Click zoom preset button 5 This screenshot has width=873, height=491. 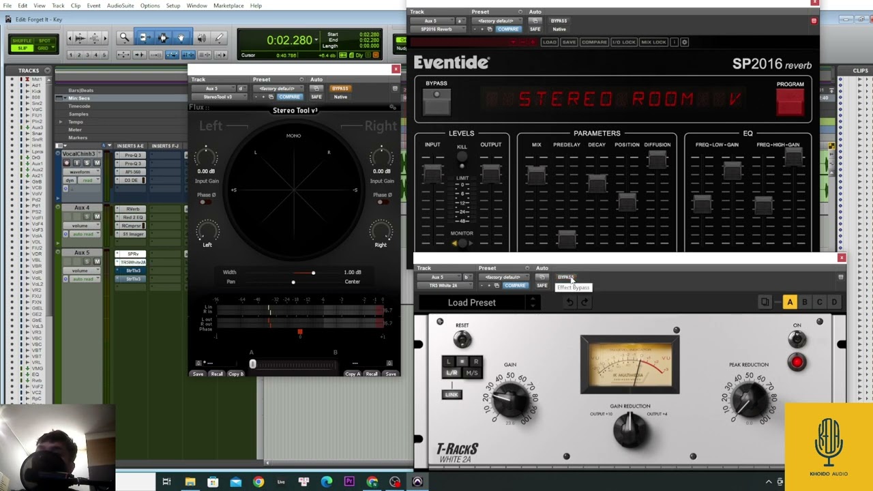pos(104,55)
